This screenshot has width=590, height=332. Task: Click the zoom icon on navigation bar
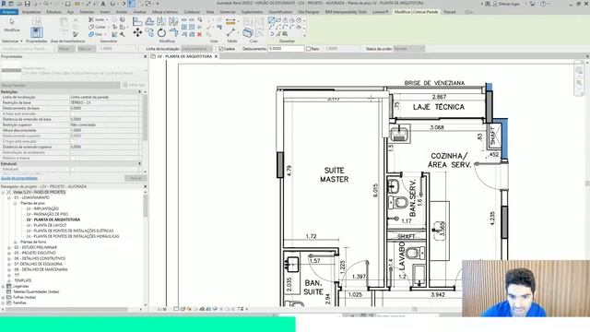pyautogui.click(x=579, y=83)
